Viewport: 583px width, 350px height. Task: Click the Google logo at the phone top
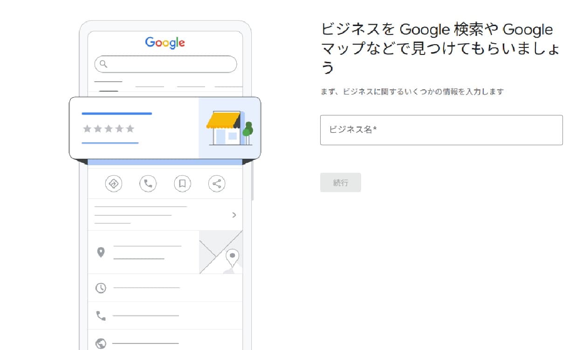(x=165, y=43)
